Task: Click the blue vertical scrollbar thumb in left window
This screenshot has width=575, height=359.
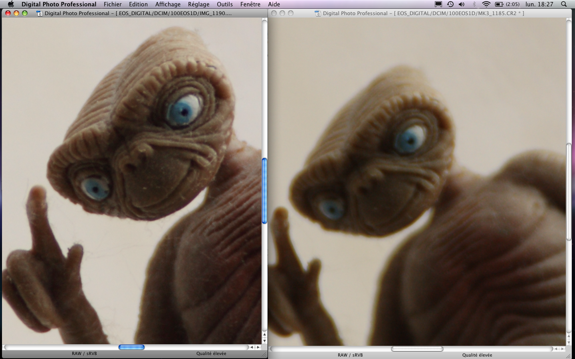Action: click(264, 191)
